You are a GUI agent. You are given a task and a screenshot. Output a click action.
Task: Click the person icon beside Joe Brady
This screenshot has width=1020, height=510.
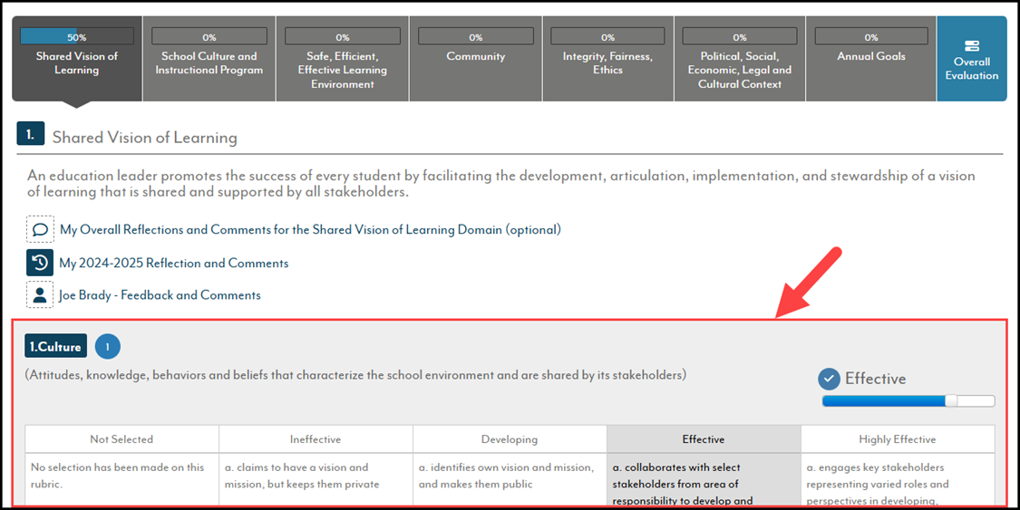click(x=40, y=295)
